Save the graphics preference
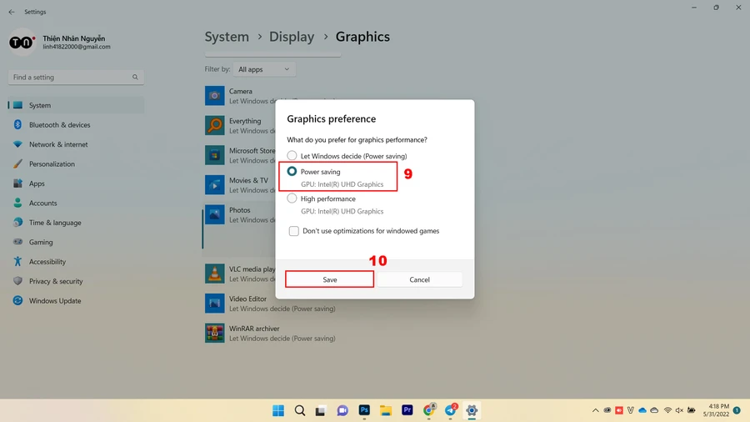The width and height of the screenshot is (750, 422). pyautogui.click(x=329, y=279)
